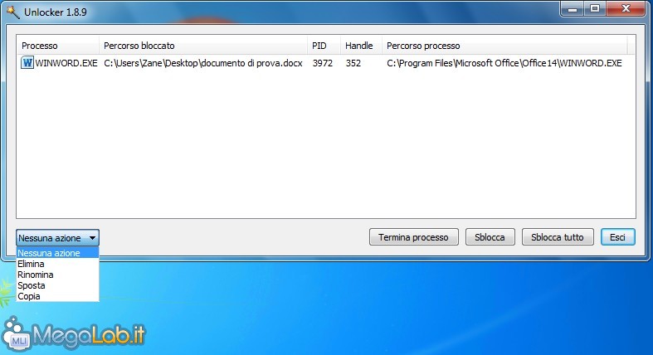Choose Sposta from the action list

(57, 285)
